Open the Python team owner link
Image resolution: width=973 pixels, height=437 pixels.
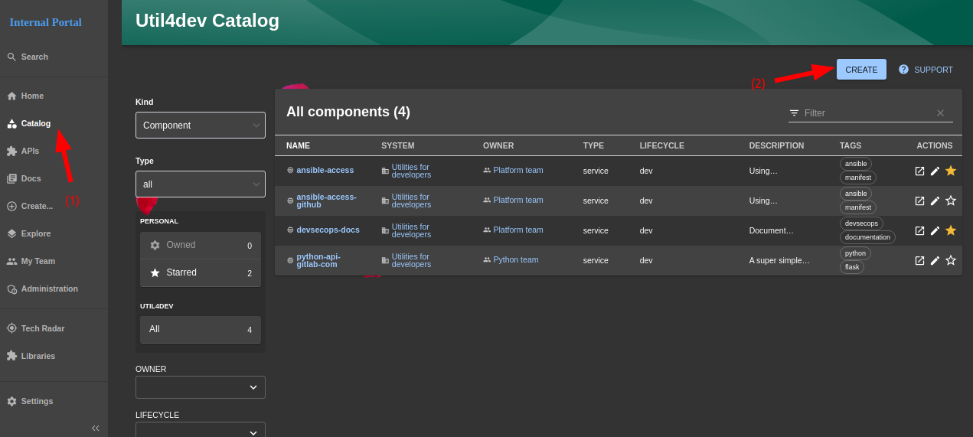pyautogui.click(x=515, y=259)
